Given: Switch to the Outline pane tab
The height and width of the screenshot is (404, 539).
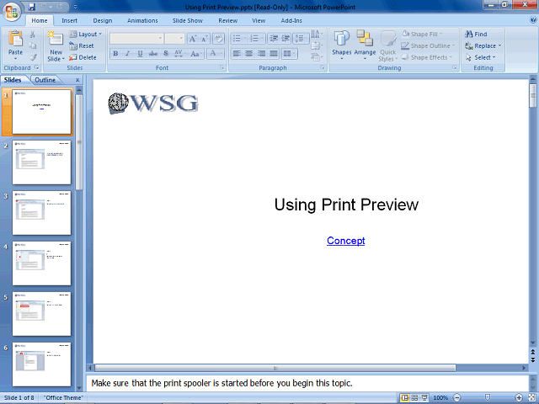Looking at the screenshot, I should (x=45, y=80).
